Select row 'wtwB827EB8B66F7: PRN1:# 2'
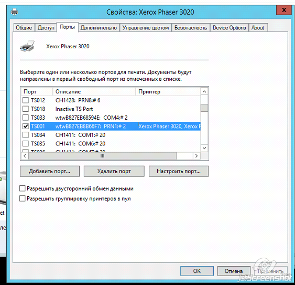Screen dimensions: 295x285 click(x=111, y=126)
